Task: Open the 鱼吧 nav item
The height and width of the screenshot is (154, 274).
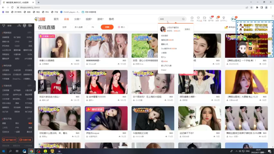Action: coord(111,19)
